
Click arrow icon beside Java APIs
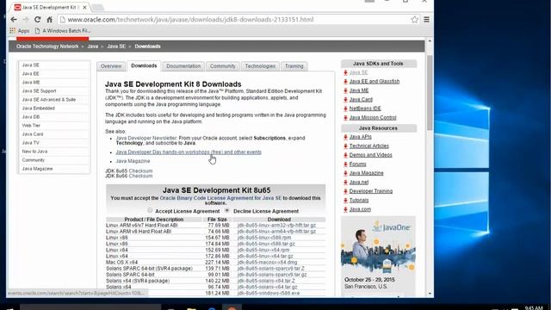pyautogui.click(x=345, y=137)
